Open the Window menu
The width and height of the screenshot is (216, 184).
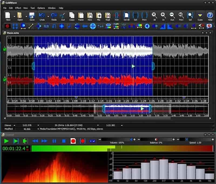52,8
